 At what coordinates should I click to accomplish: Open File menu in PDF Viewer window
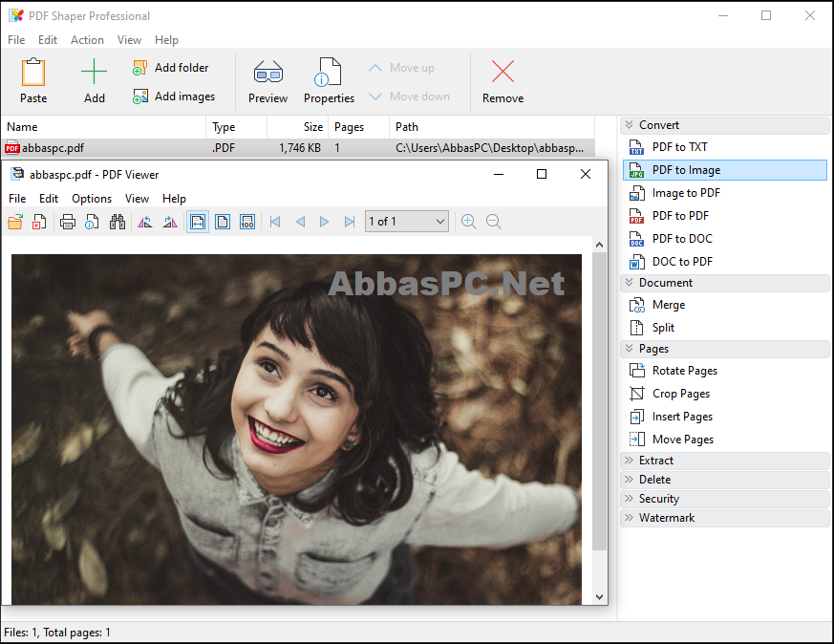[17, 199]
